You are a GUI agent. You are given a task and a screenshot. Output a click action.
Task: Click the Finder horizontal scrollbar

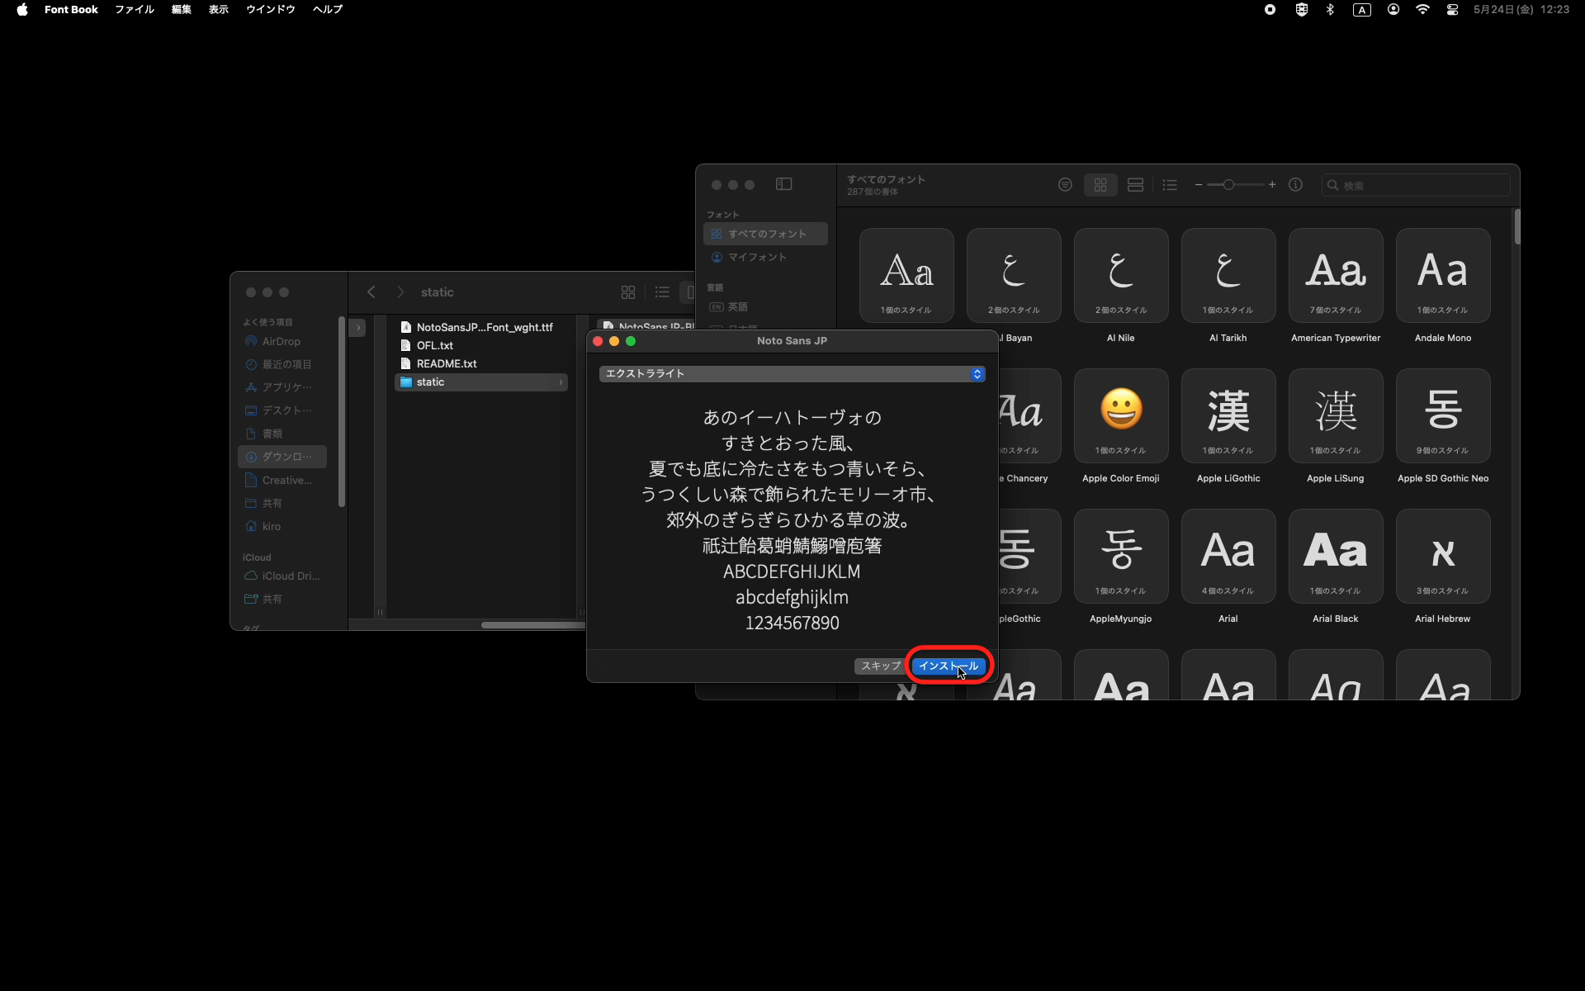pos(533,625)
